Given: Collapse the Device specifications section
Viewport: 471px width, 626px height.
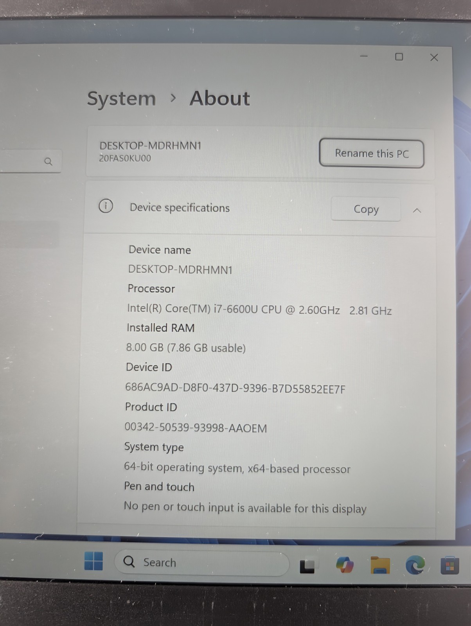Looking at the screenshot, I should (417, 210).
